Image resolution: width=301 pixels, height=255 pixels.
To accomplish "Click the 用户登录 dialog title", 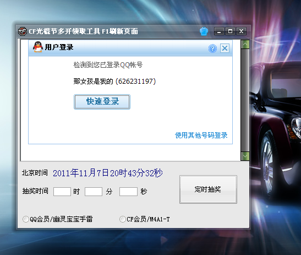I will pos(59,47).
